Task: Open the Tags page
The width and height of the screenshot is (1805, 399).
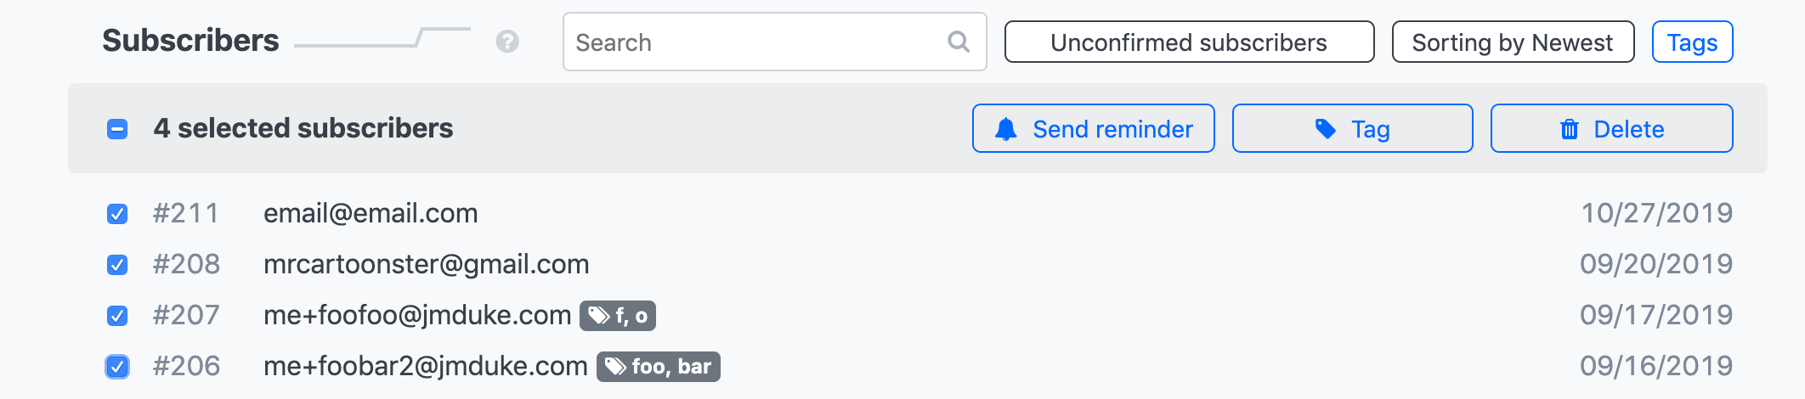Action: tap(1692, 42)
